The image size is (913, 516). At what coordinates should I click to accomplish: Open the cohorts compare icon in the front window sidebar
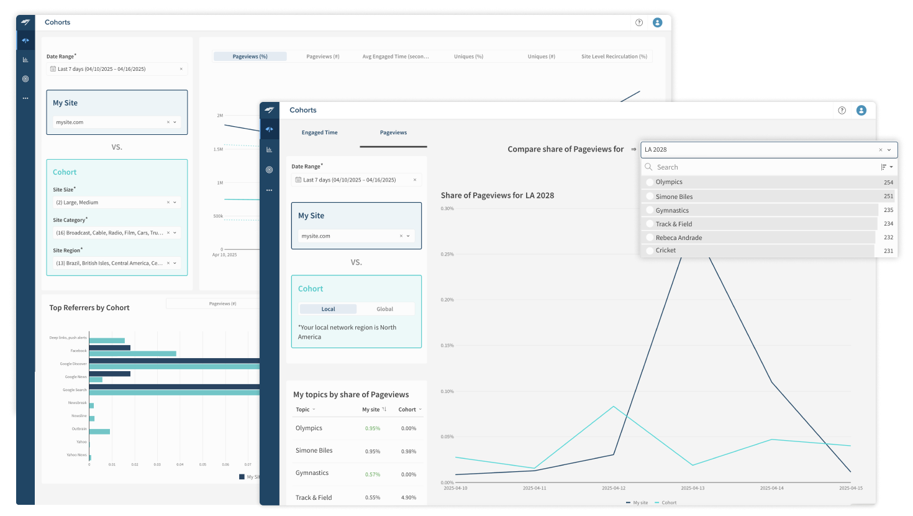269,129
